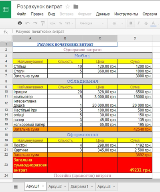Select row 1 header

[x=6, y=44]
